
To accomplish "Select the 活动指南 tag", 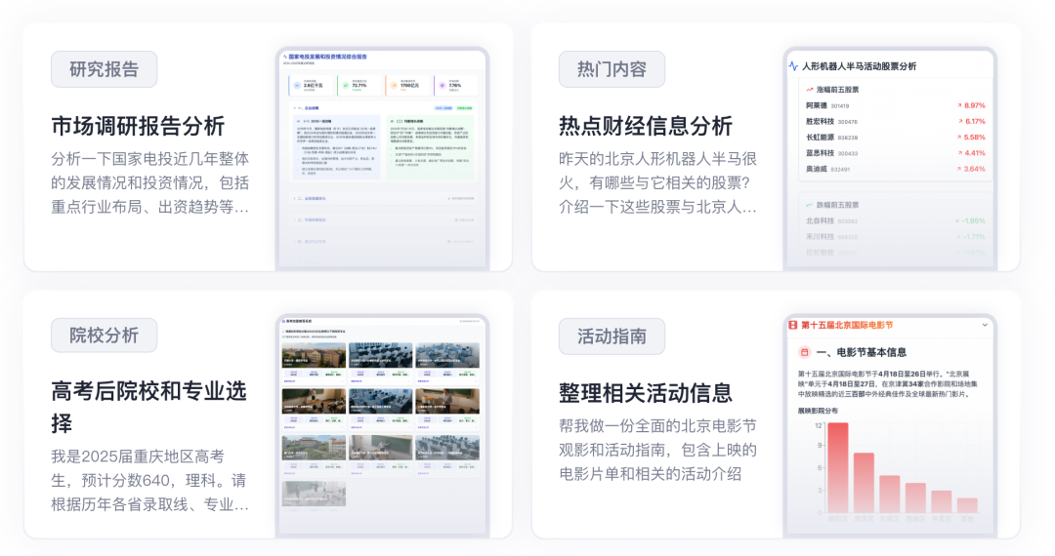I will (612, 336).
